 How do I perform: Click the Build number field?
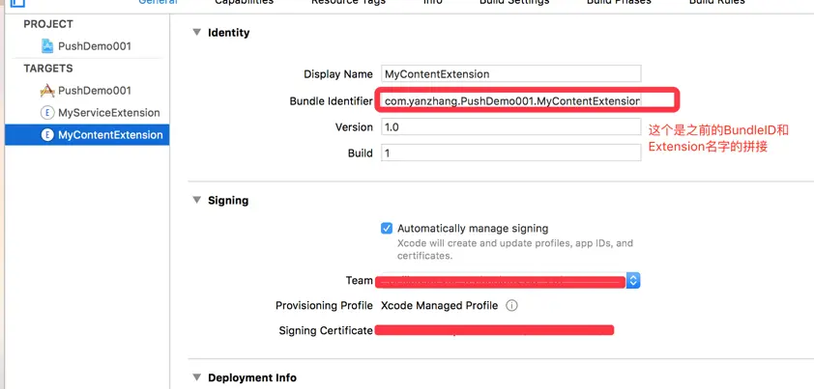click(510, 153)
